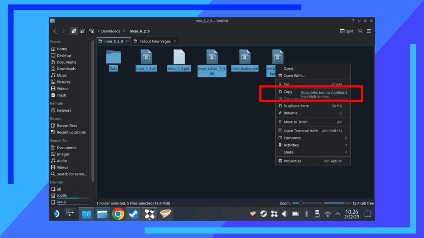Image resolution: width=424 pixels, height=238 pixels.
Task: Open Recent Locations
Action: point(70,132)
